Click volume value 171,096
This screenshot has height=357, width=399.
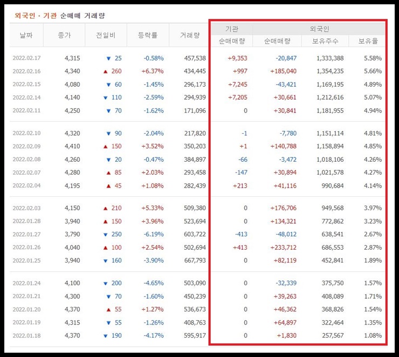[x=195, y=111]
